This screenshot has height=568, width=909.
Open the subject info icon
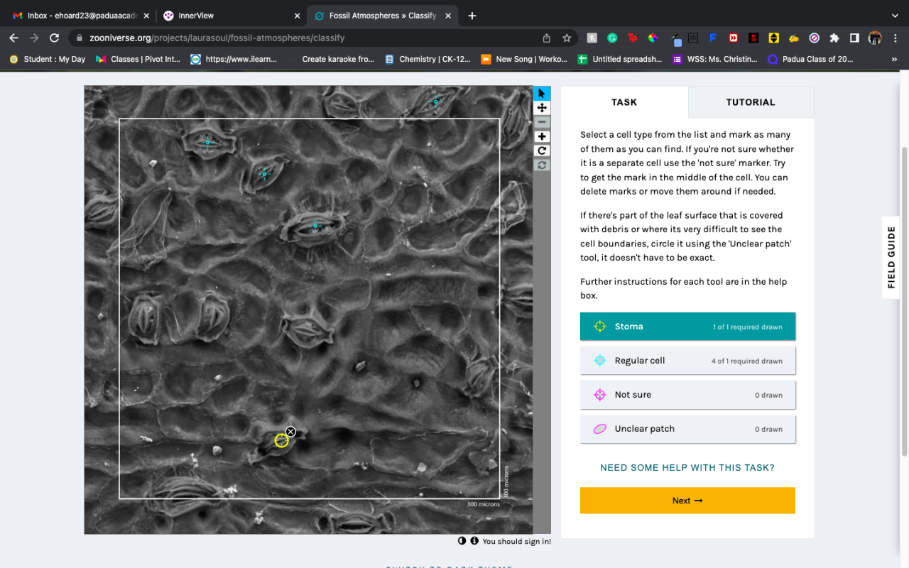474,541
